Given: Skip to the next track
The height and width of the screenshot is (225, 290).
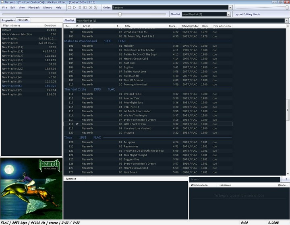Looking at the screenshot, I should pos(90,7).
